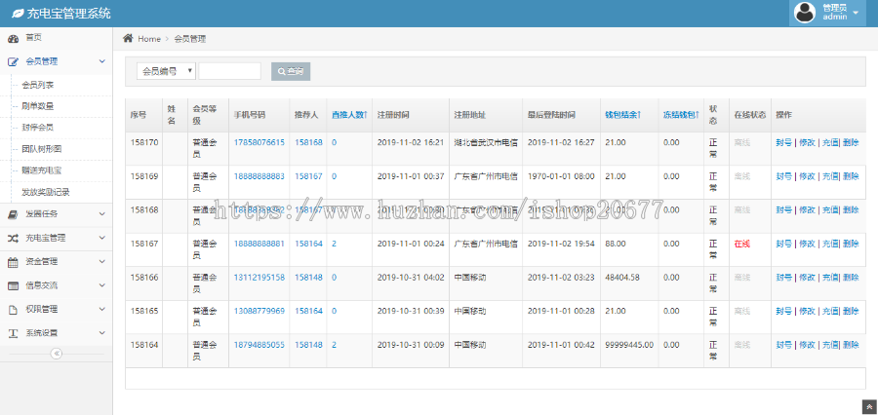Click the search text input field
The height and width of the screenshot is (415, 878).
coord(229,71)
